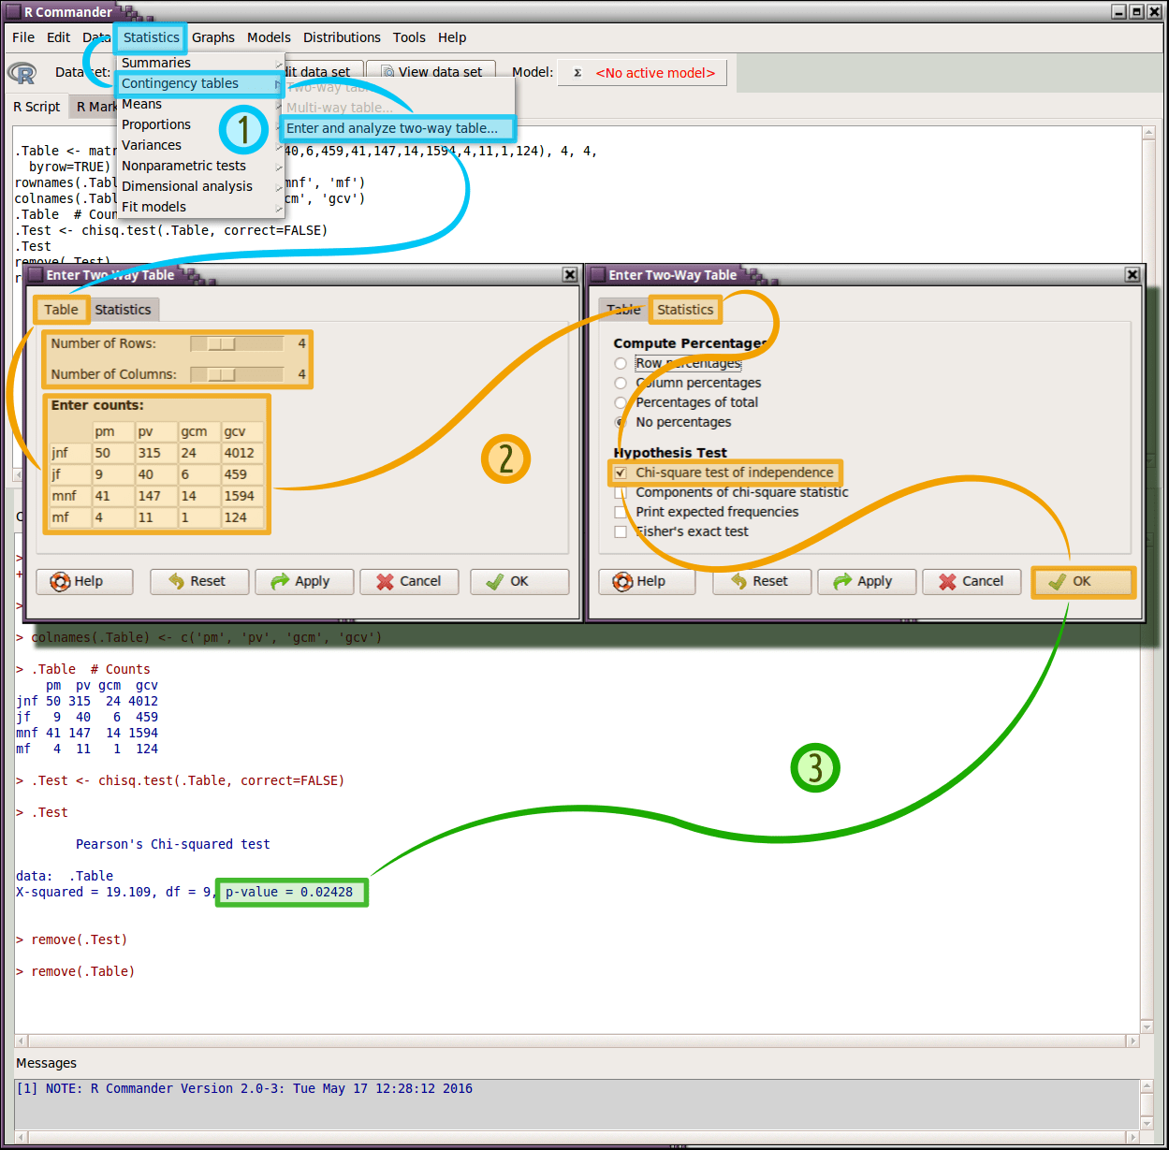Click the sigma model icon
This screenshot has width=1169, height=1150.
click(x=577, y=73)
